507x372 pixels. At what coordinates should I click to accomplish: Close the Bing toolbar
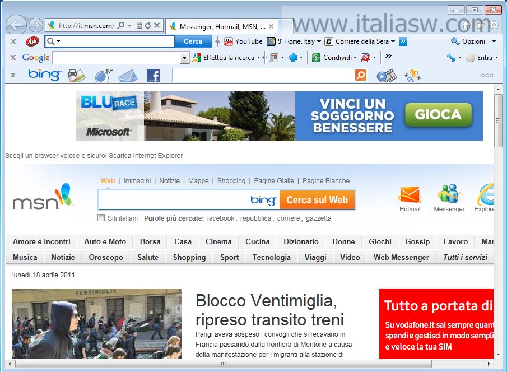[13, 75]
